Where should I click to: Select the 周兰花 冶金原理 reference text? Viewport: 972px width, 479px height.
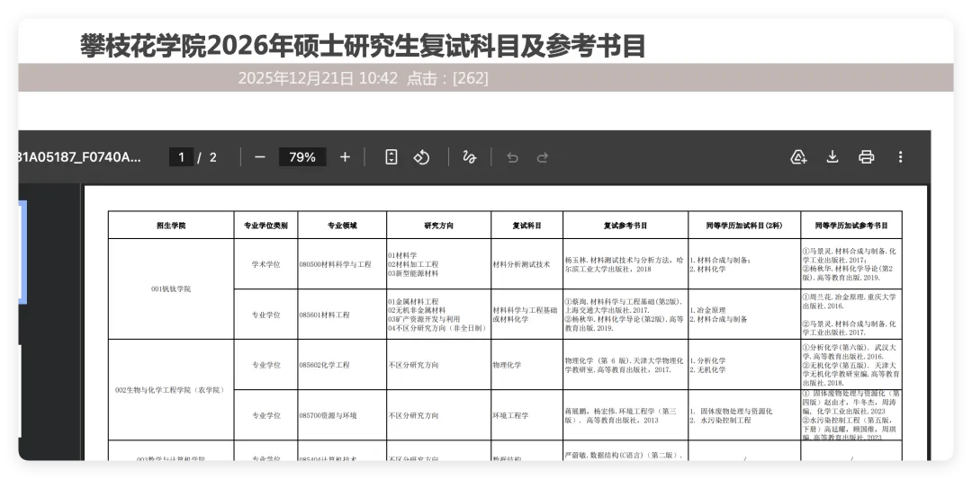850,301
